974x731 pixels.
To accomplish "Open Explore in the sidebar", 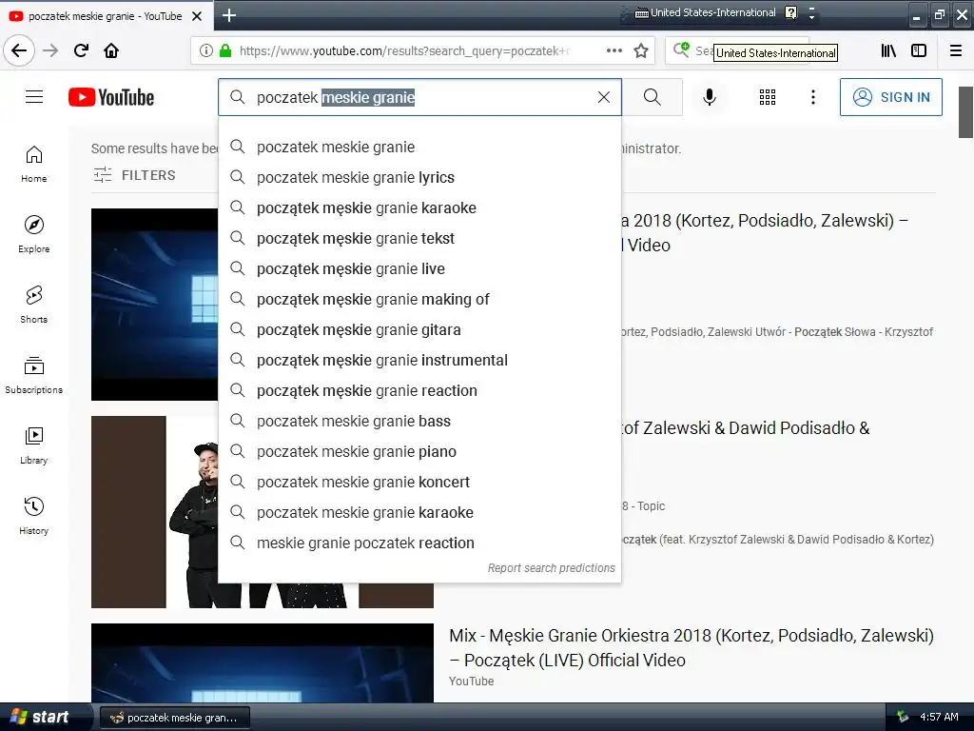I will (x=34, y=234).
